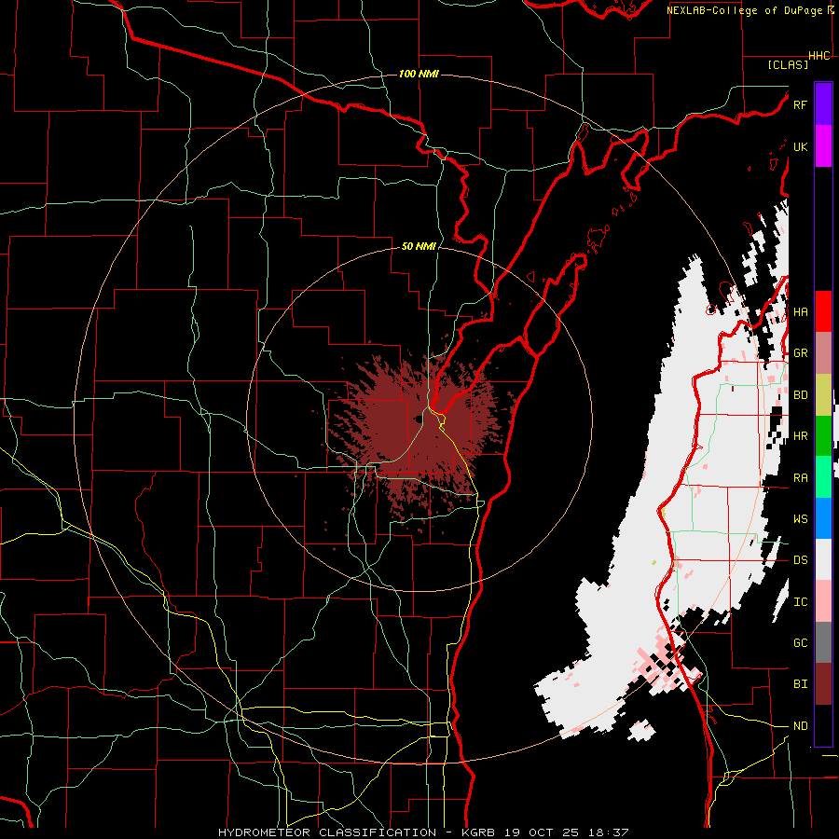Click the 50 NMI range ring label

coord(419,246)
